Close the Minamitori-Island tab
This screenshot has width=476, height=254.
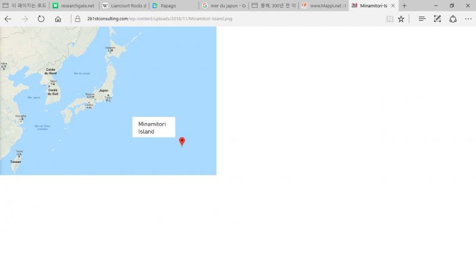point(394,5)
